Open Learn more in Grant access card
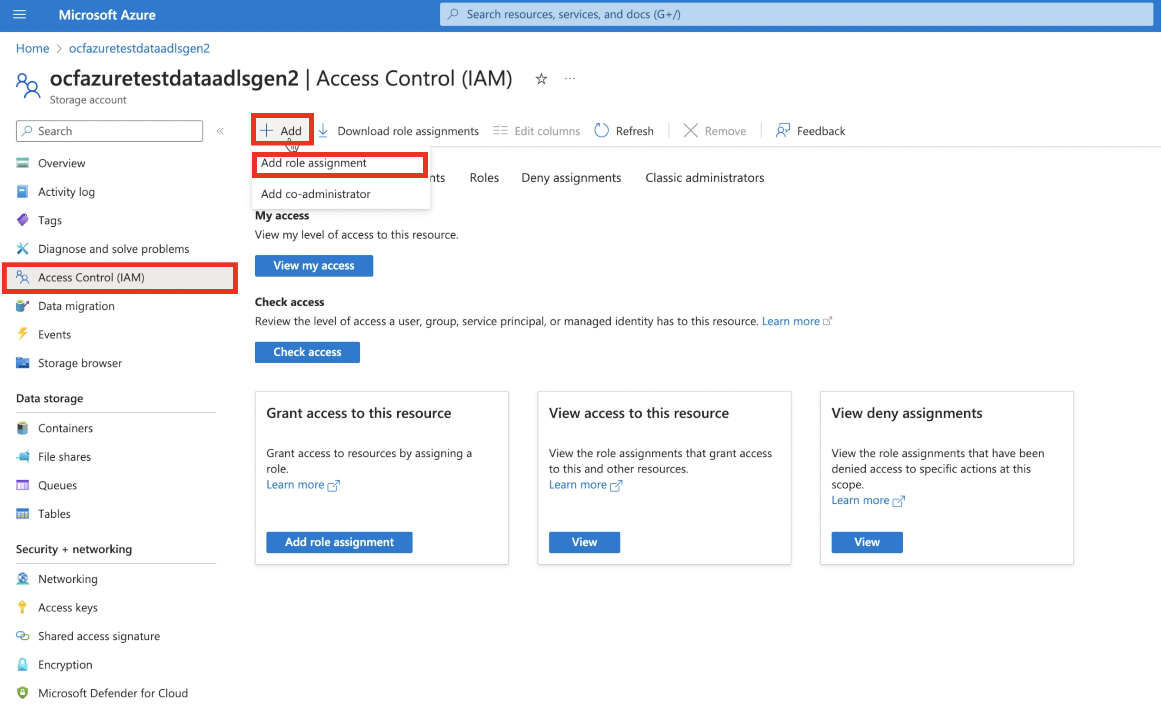1161x714 pixels. click(x=303, y=485)
